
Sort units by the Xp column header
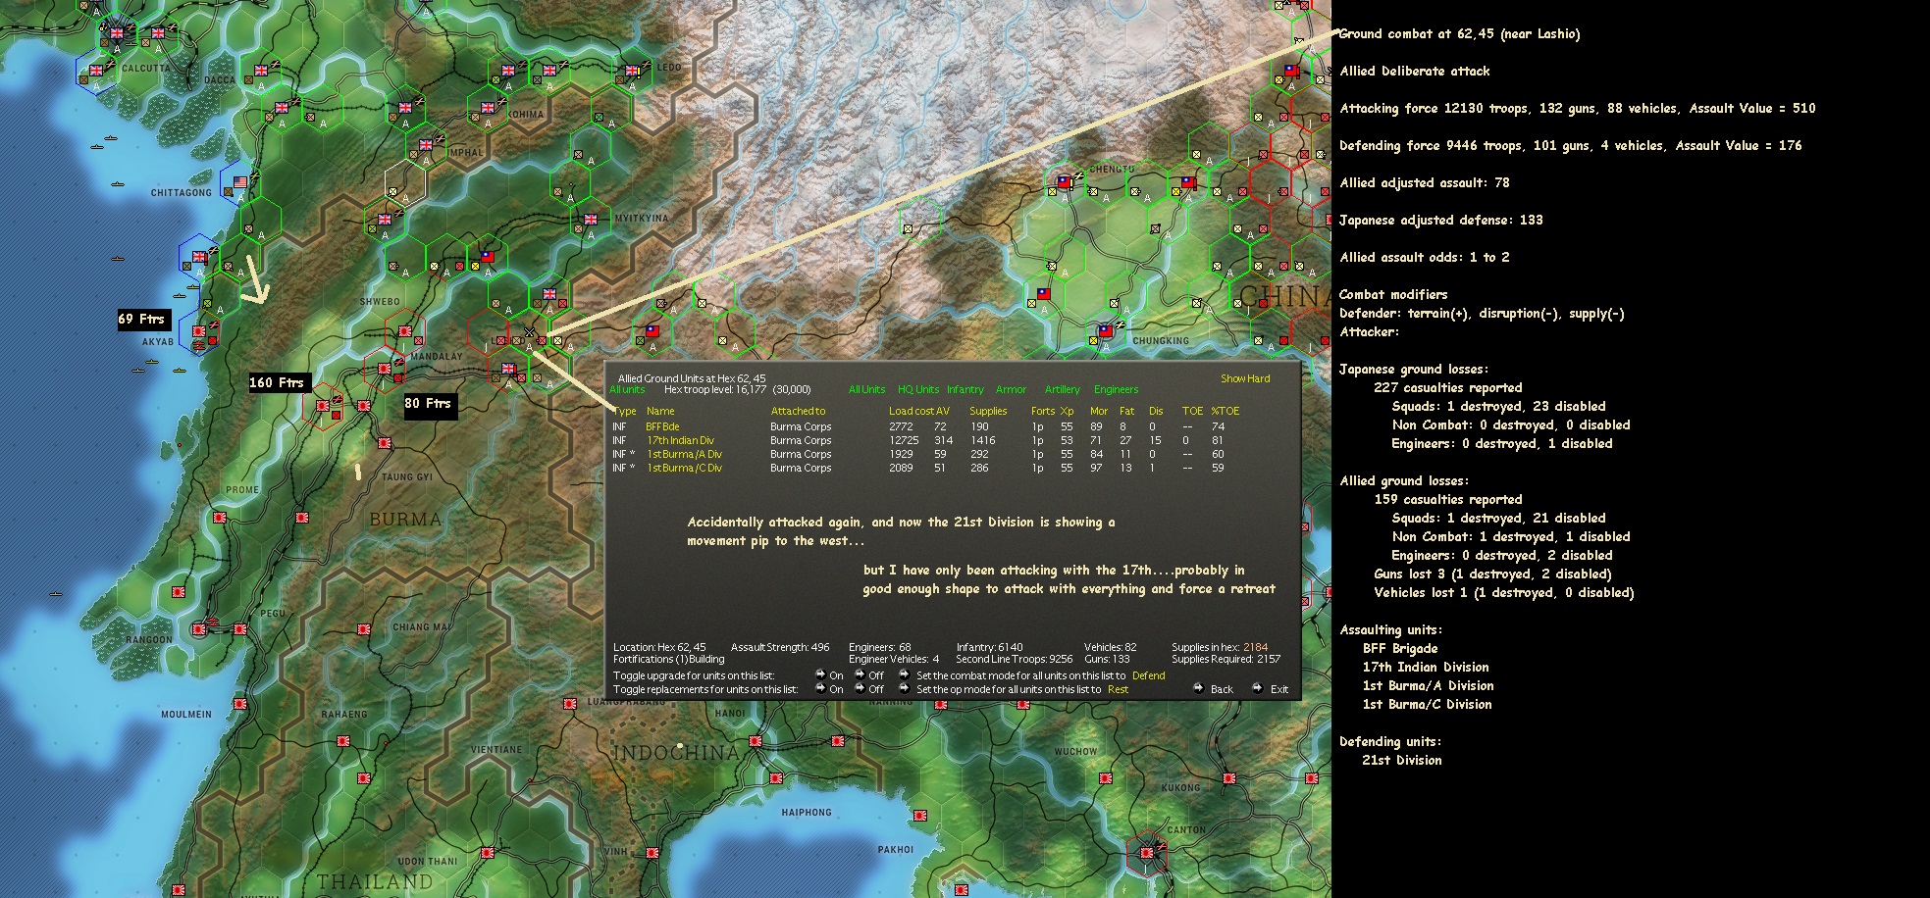point(1067,411)
